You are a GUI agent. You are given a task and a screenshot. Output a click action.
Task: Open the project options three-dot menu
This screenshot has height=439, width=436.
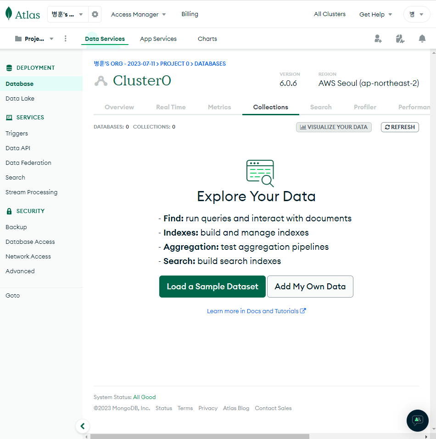(66, 39)
